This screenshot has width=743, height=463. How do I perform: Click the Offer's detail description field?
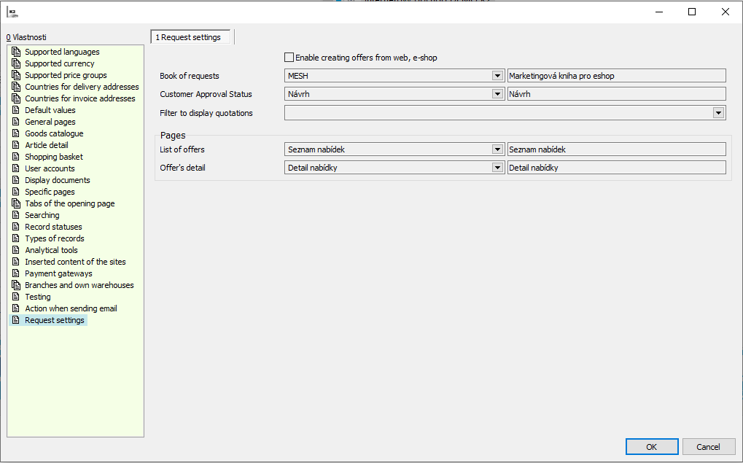pos(616,168)
